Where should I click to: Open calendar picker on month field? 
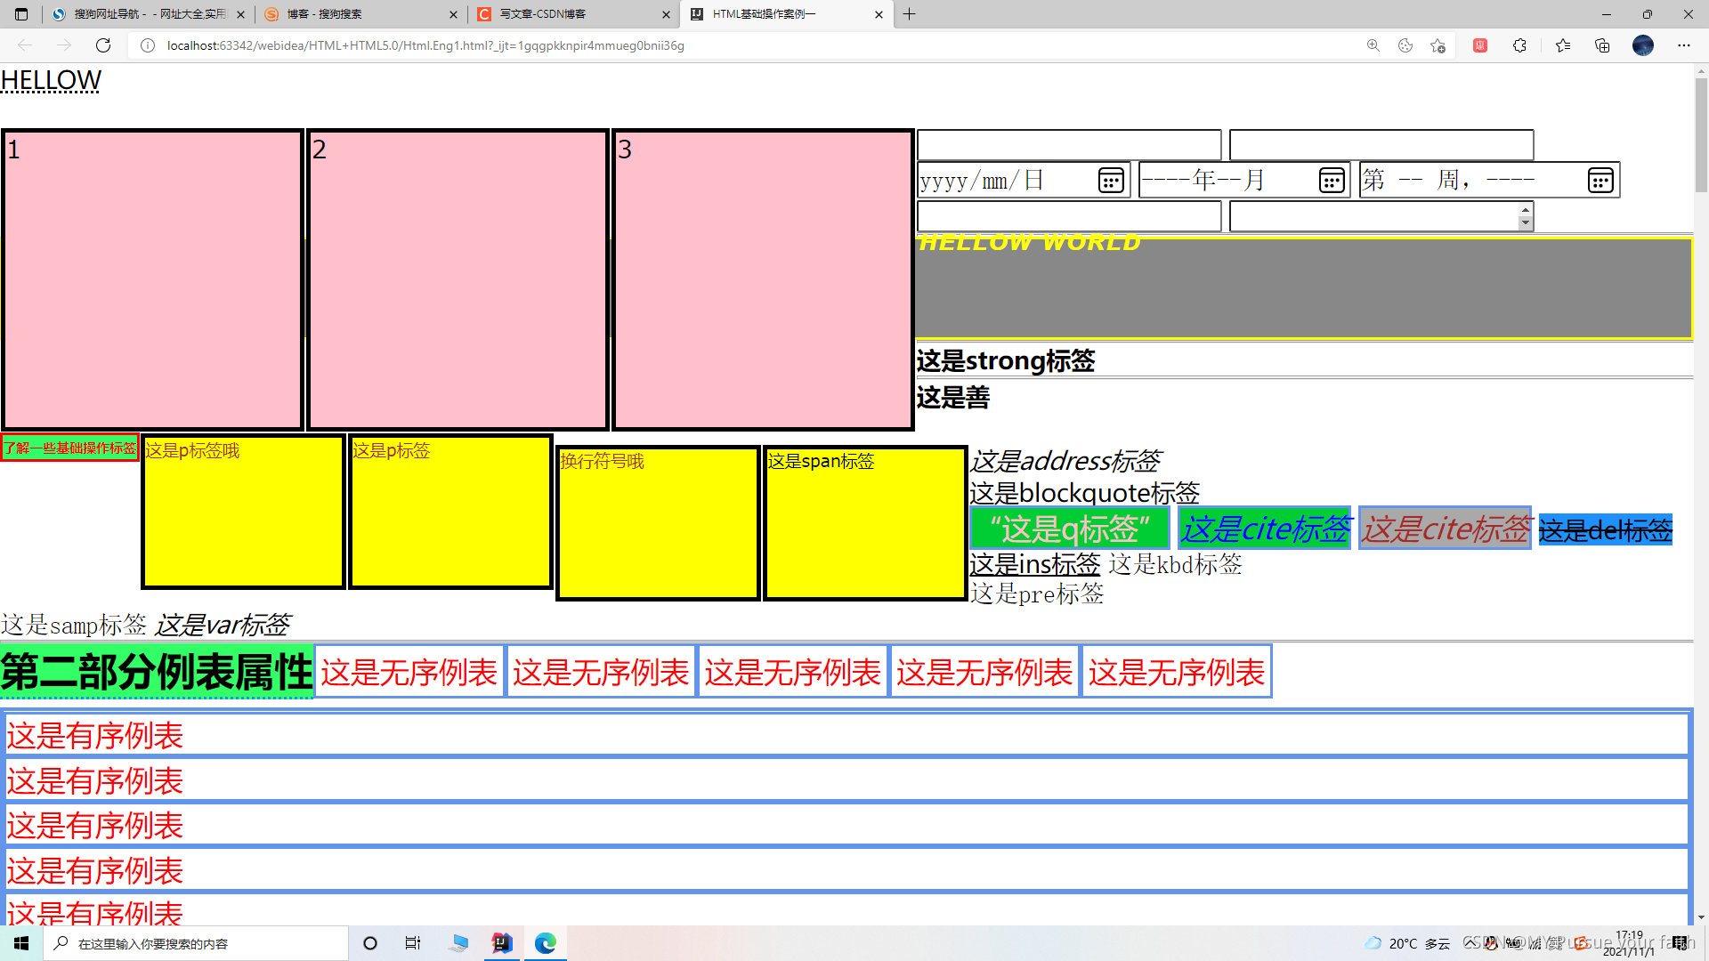click(x=1331, y=182)
